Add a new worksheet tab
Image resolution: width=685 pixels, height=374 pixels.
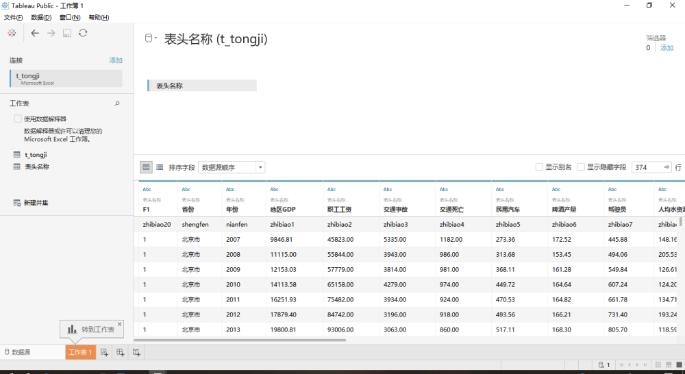[104, 352]
